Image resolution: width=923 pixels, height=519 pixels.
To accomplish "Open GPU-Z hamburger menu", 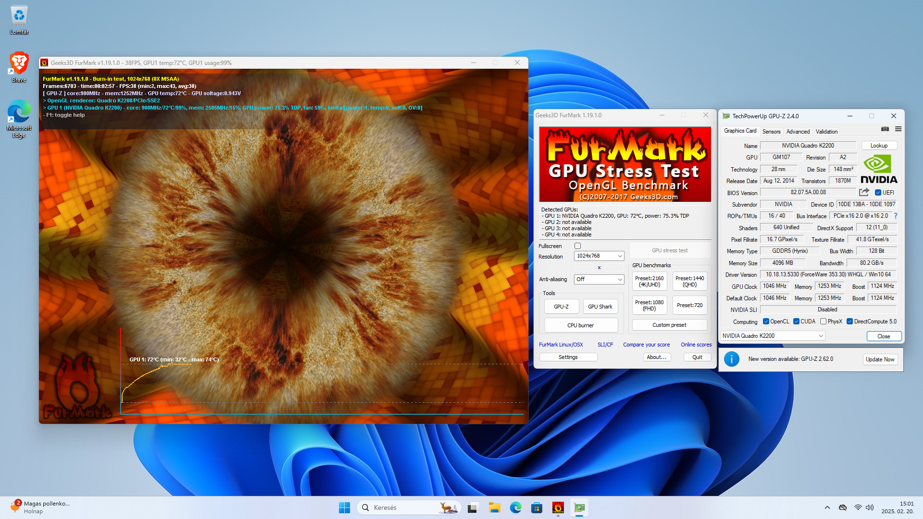I will coord(898,129).
